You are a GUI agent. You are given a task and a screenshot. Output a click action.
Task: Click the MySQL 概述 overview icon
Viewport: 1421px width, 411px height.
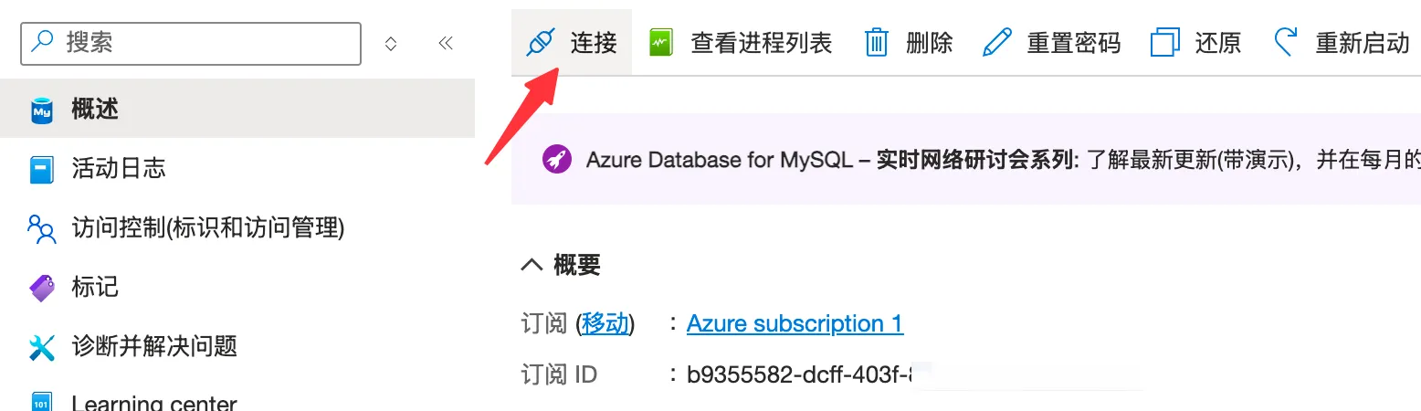click(x=42, y=111)
